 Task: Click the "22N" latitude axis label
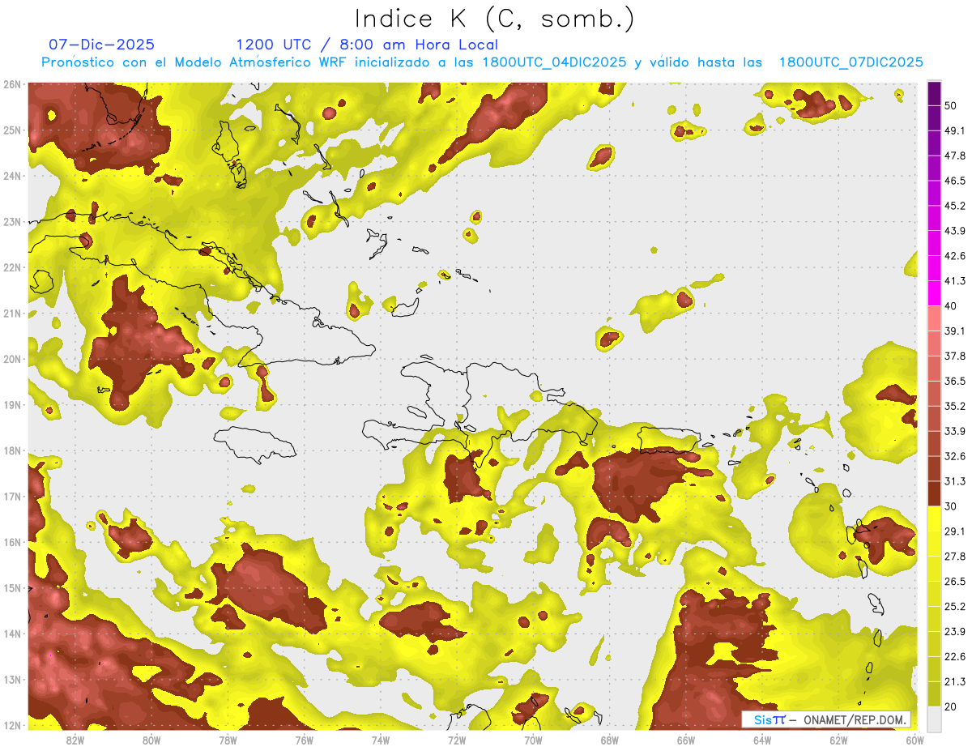[12, 267]
